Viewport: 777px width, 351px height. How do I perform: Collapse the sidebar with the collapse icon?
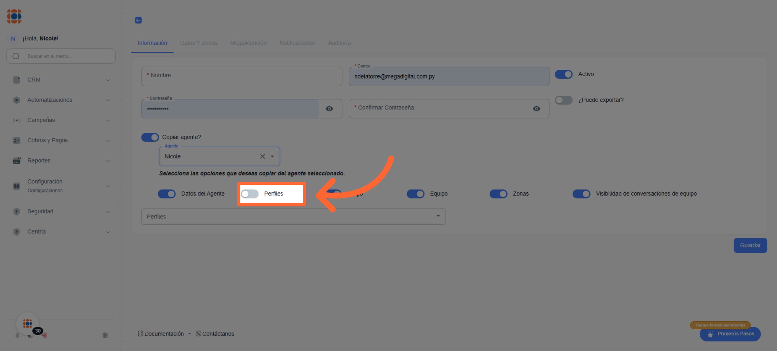[x=105, y=335]
